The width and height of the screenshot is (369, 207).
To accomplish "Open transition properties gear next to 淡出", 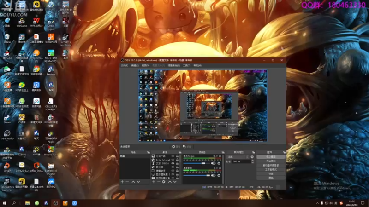I will coord(252,157).
